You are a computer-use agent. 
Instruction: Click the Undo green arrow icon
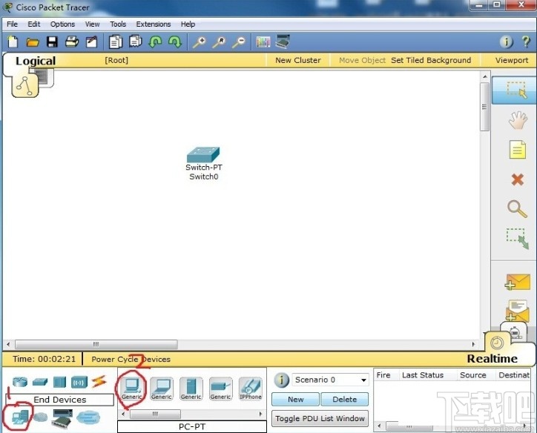[x=155, y=42]
